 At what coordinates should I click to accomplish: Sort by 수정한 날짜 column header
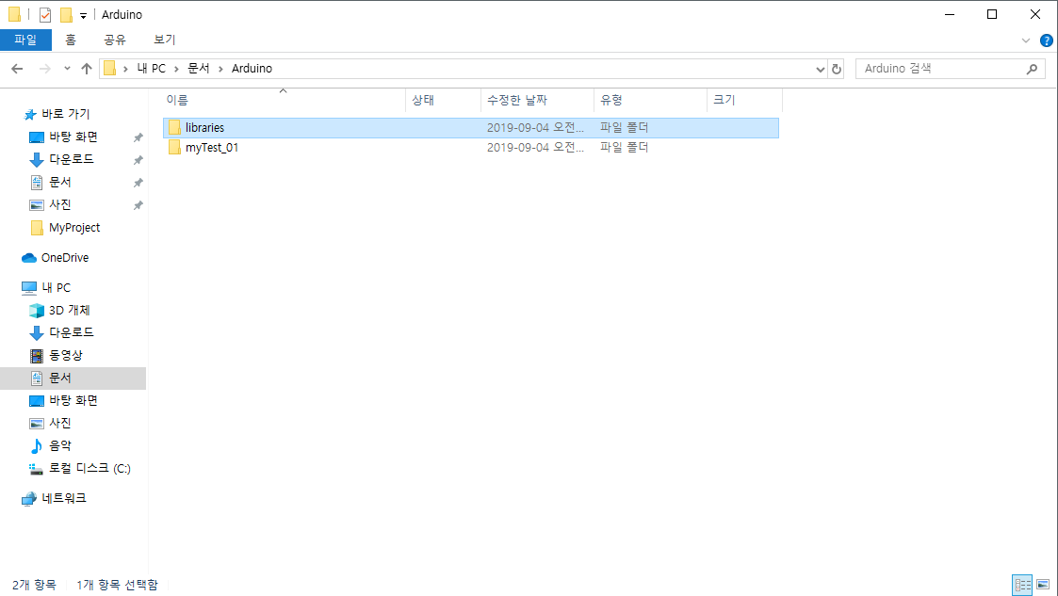(537, 100)
